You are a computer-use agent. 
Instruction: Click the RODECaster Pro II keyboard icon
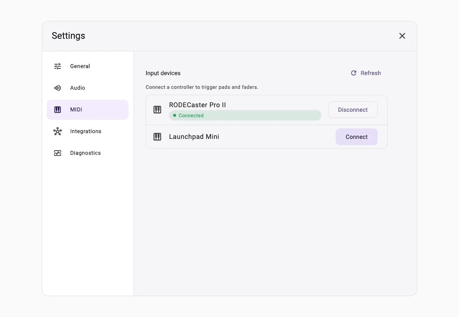click(x=157, y=110)
